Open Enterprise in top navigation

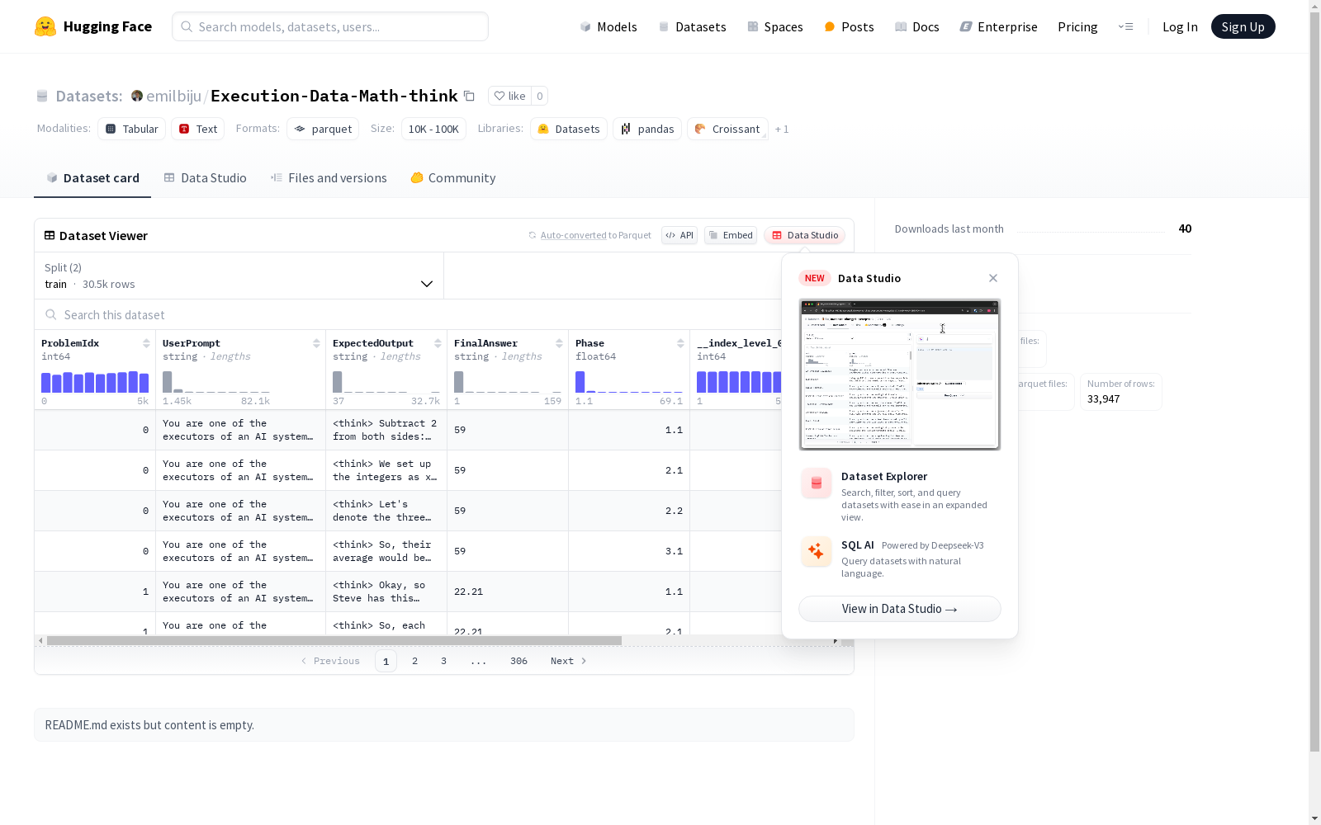[x=999, y=26]
